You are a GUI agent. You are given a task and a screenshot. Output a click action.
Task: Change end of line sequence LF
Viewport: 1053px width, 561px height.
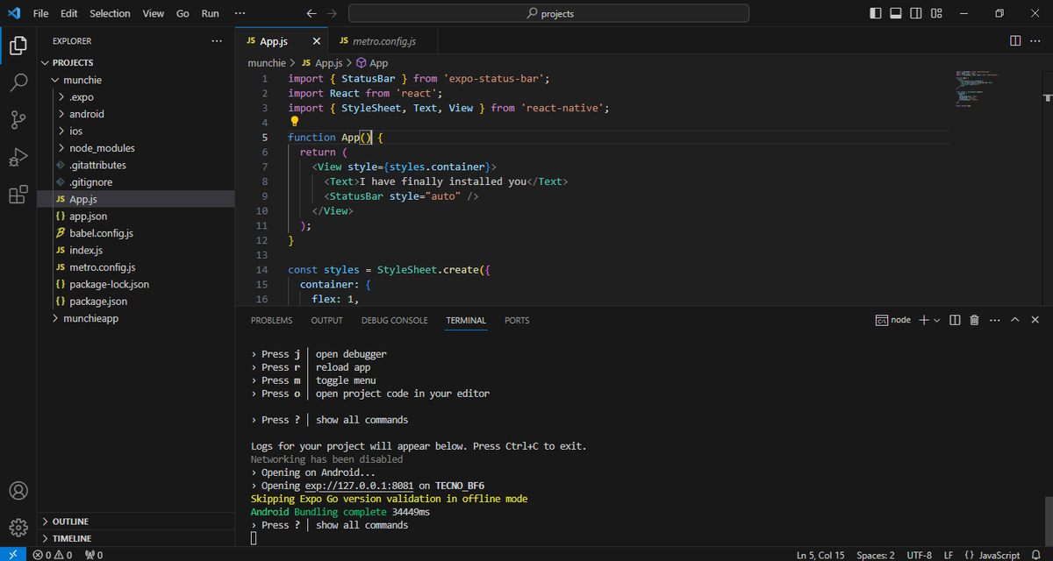point(949,555)
